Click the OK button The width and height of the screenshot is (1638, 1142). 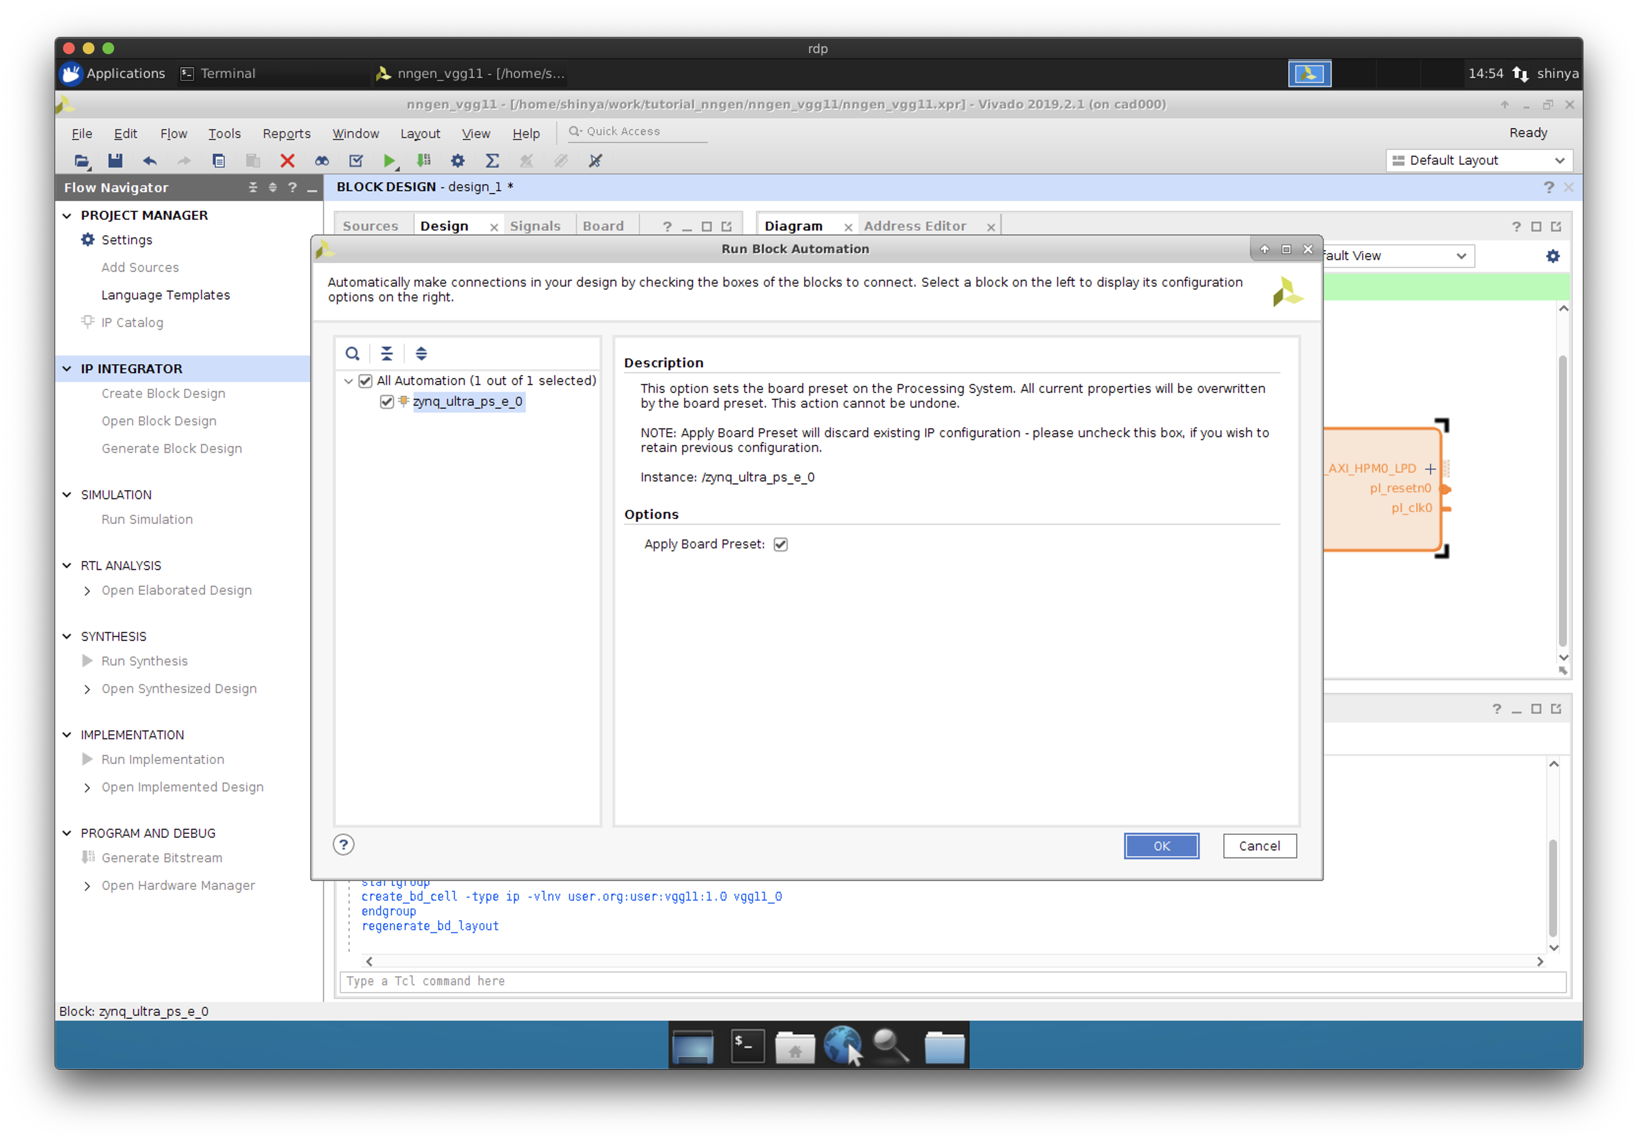coord(1161,846)
